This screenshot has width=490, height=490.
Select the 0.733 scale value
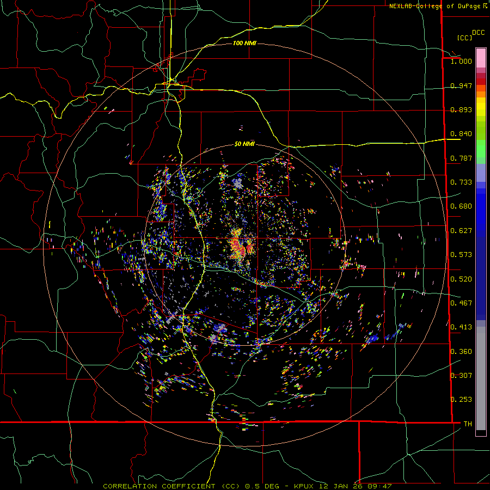(x=461, y=182)
